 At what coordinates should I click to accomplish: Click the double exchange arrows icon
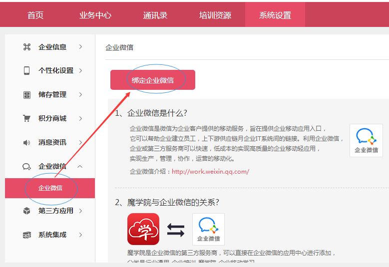click(x=176, y=230)
